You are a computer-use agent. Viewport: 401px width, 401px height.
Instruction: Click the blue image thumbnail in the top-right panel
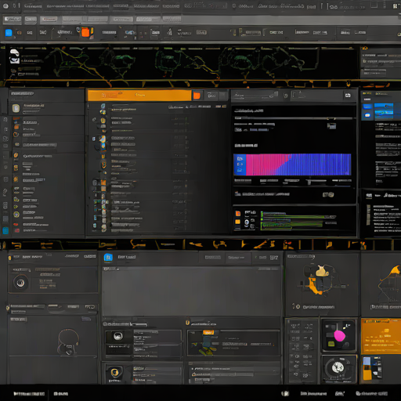pyautogui.click(x=384, y=111)
